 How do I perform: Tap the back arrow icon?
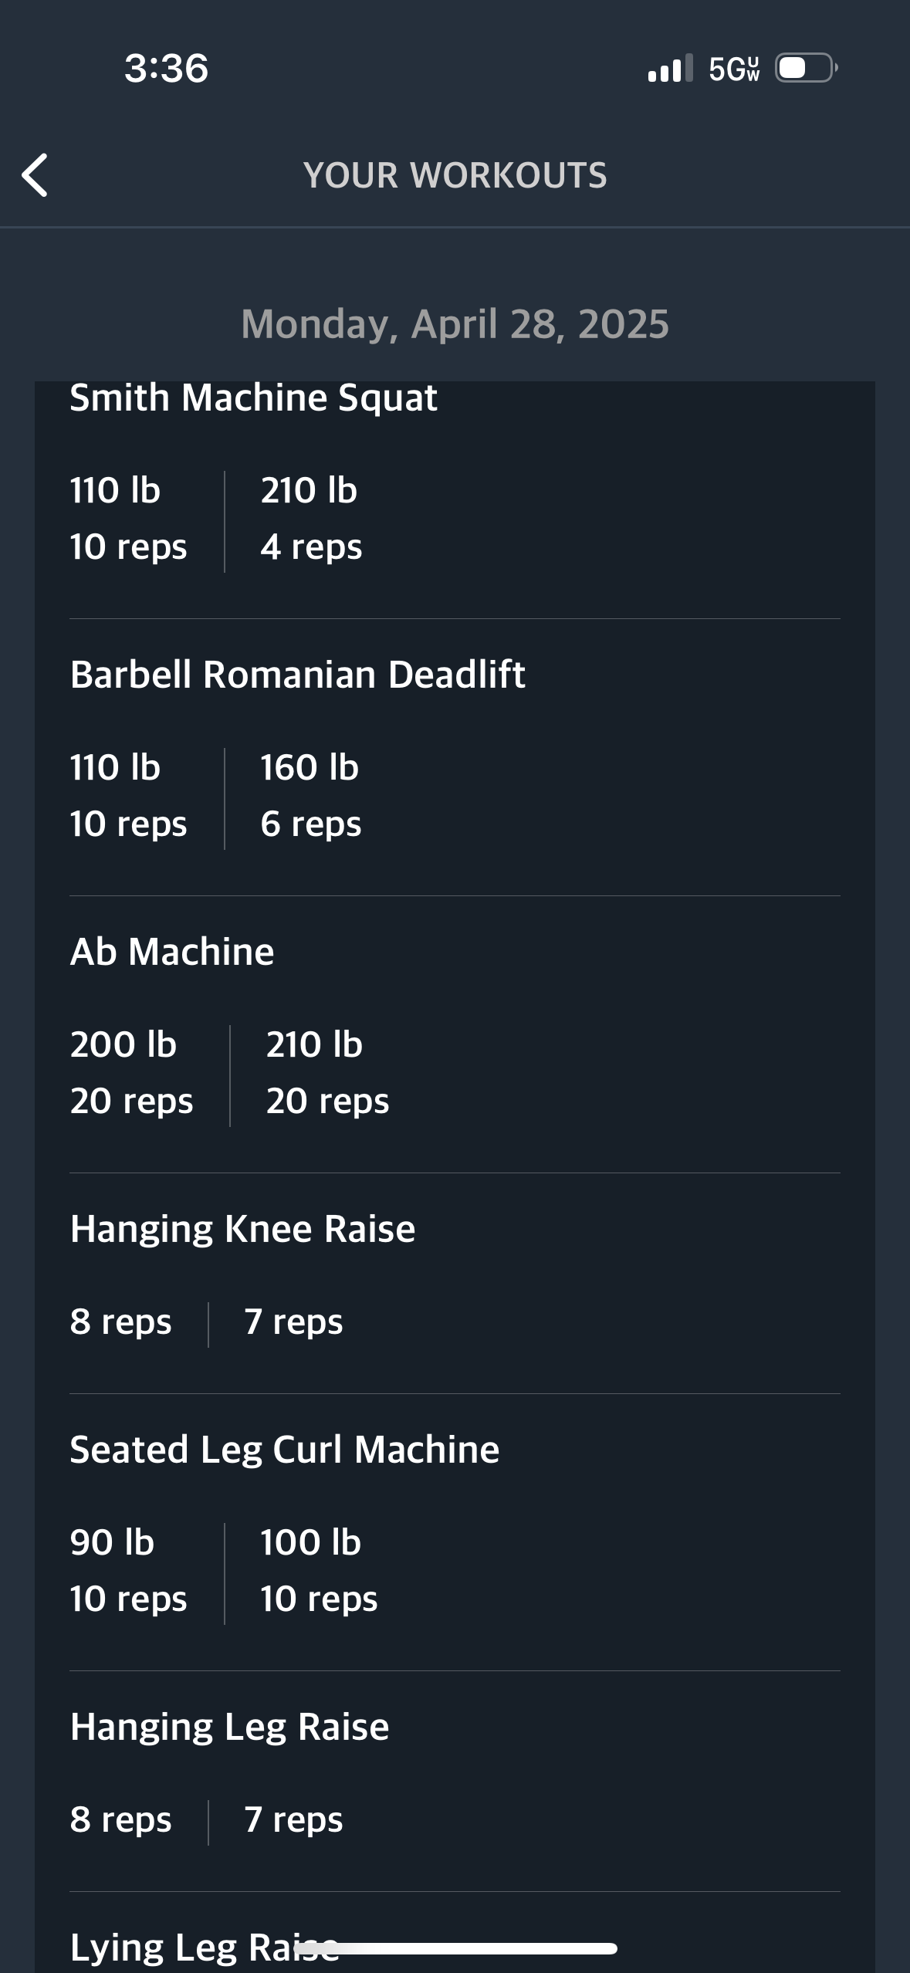(x=35, y=175)
